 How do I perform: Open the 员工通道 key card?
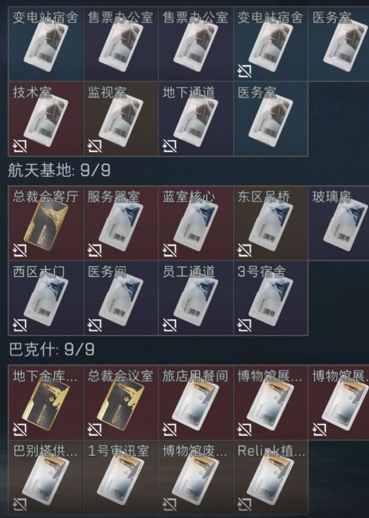(x=196, y=298)
